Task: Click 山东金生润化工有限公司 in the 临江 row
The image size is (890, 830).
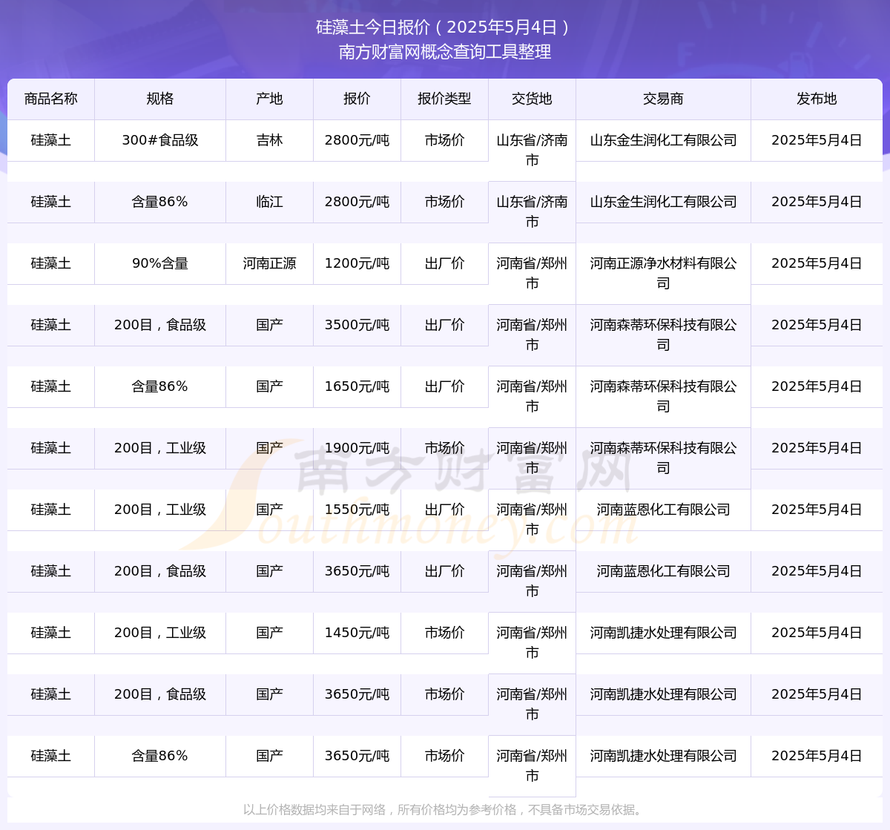Action: point(664,202)
